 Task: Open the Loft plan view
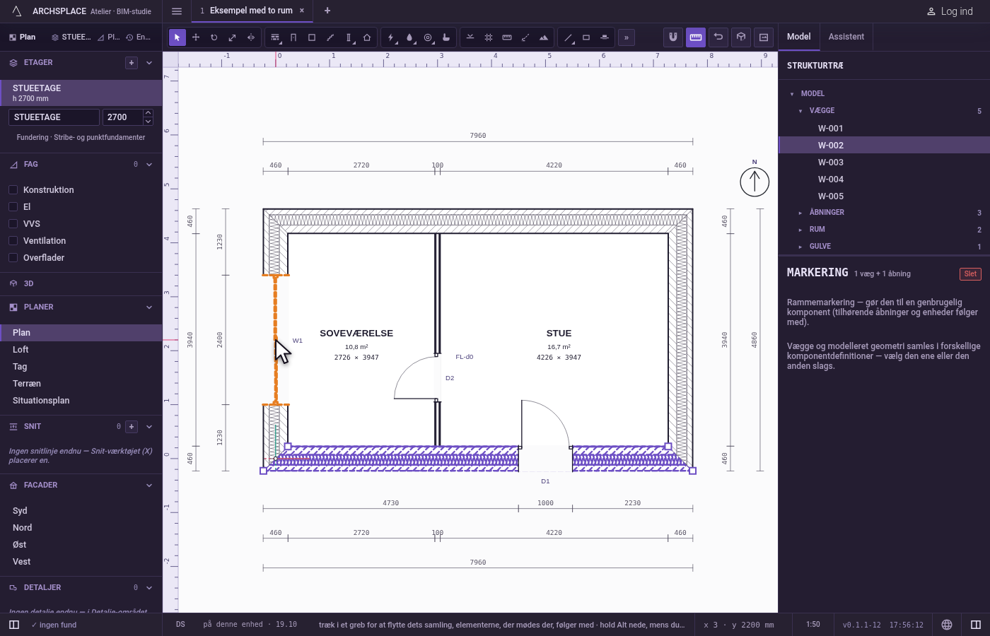tap(81, 350)
